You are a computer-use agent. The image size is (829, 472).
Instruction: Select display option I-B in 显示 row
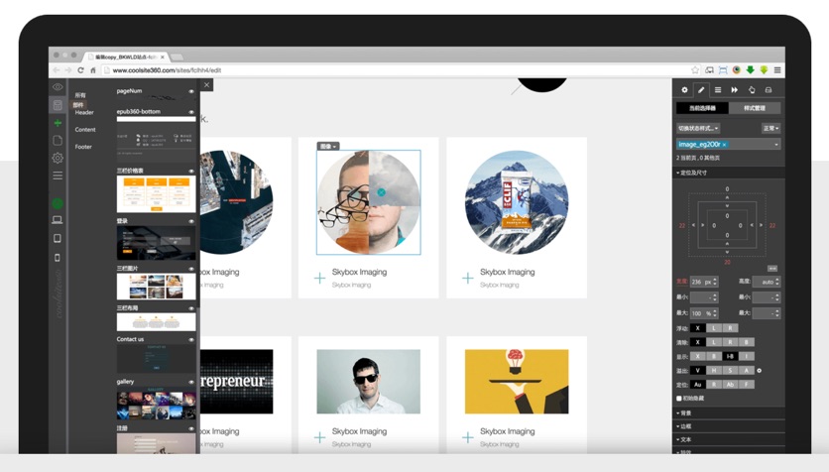click(730, 356)
